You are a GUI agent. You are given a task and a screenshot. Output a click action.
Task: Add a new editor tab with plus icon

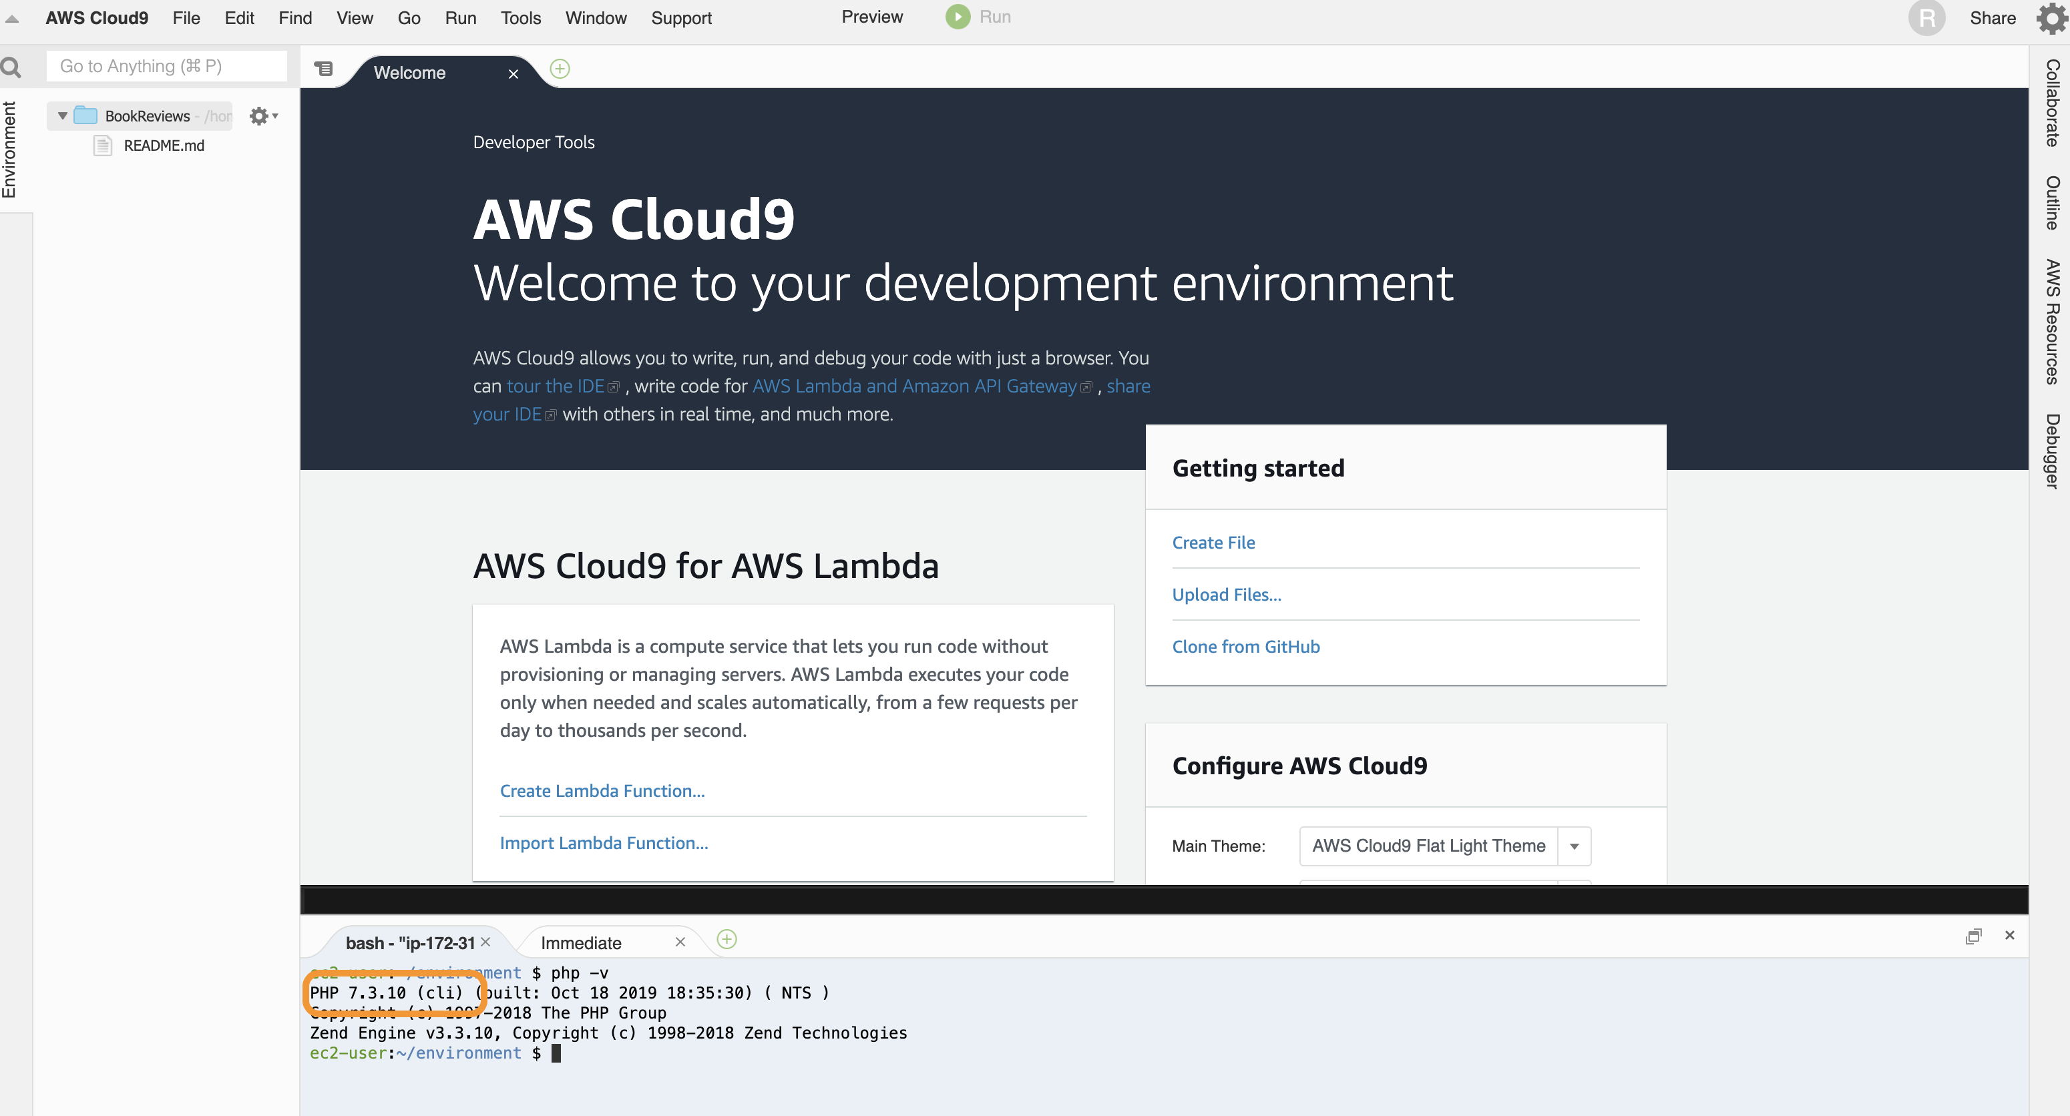click(560, 69)
